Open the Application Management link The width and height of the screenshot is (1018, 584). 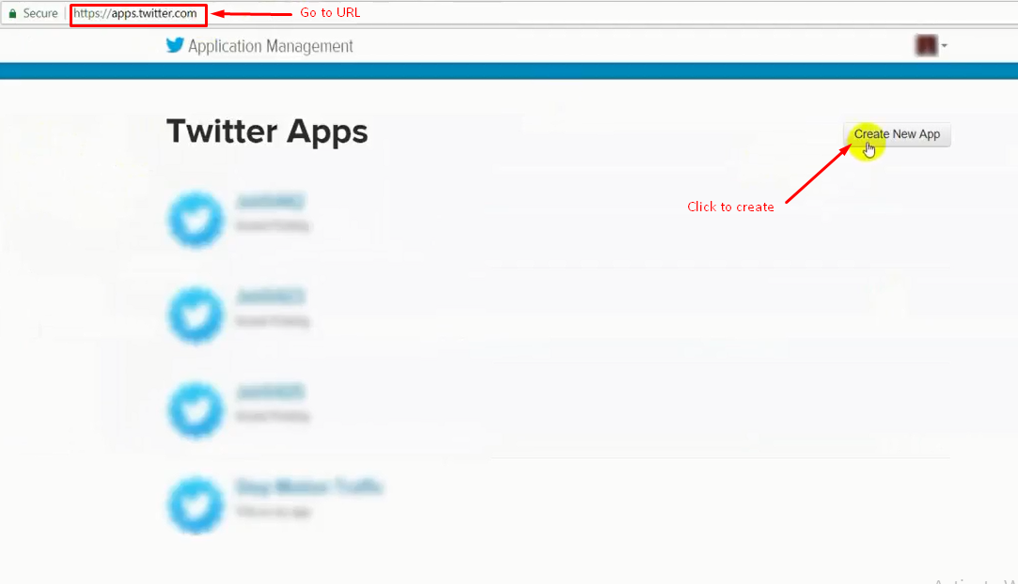click(x=270, y=46)
